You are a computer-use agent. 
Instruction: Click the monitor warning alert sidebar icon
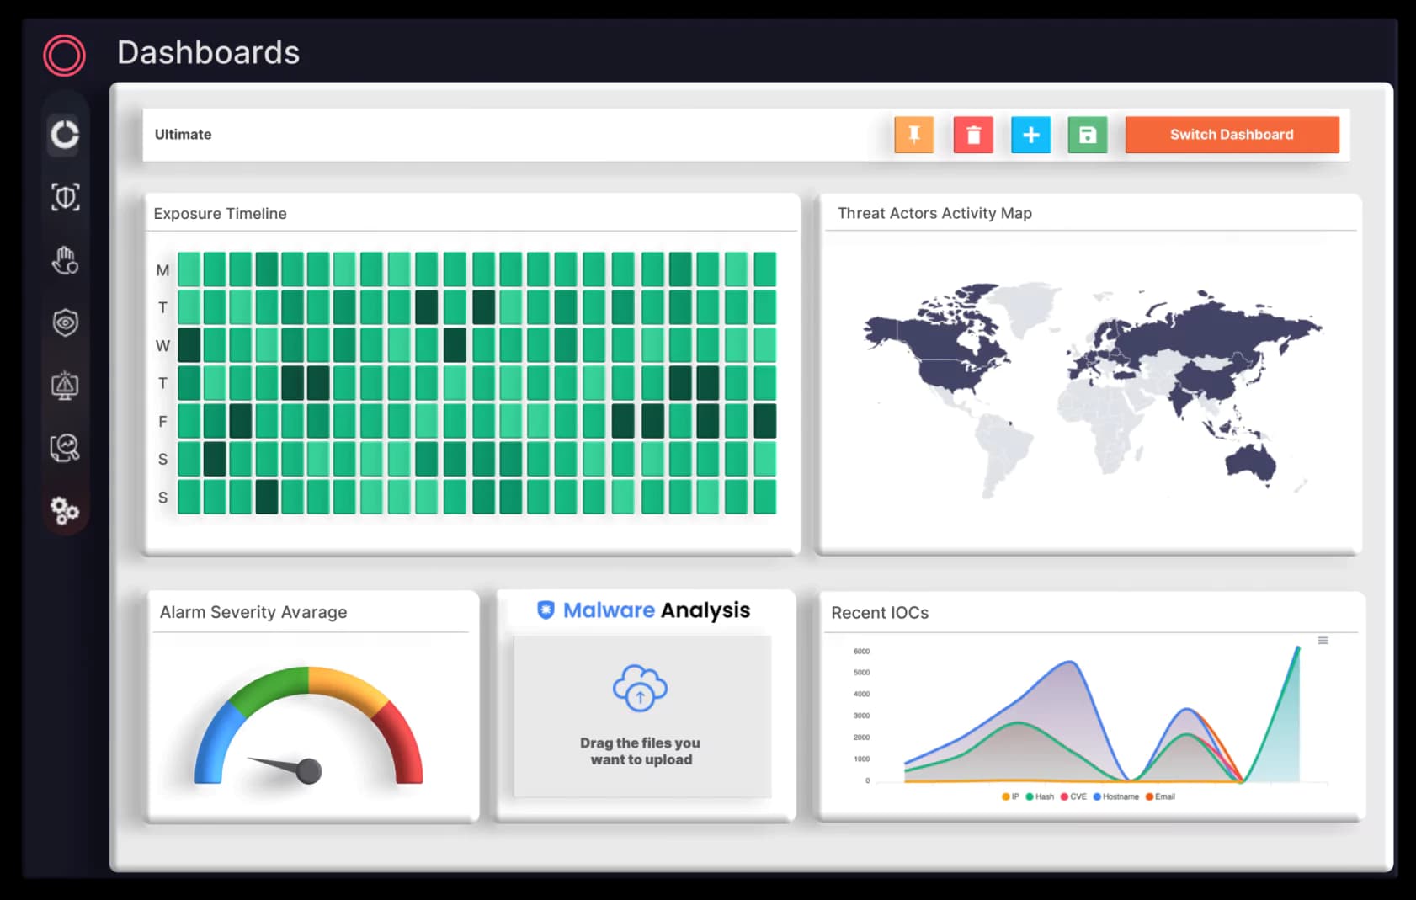(65, 386)
